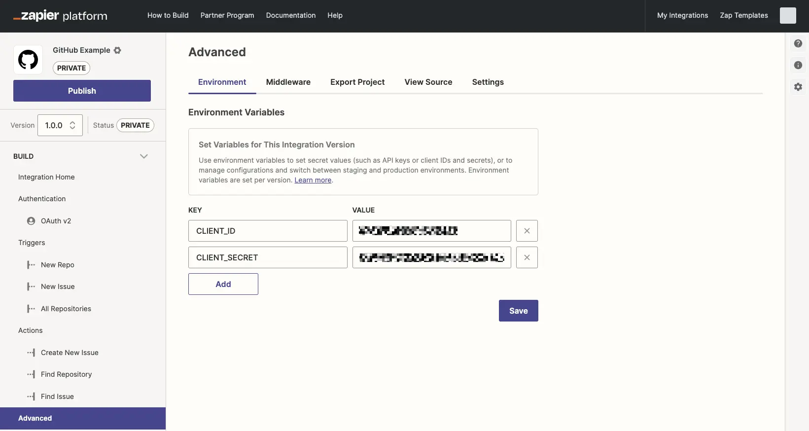This screenshot has height=431, width=809.
Task: Click the Find Repository action icon
Action: pyautogui.click(x=31, y=374)
